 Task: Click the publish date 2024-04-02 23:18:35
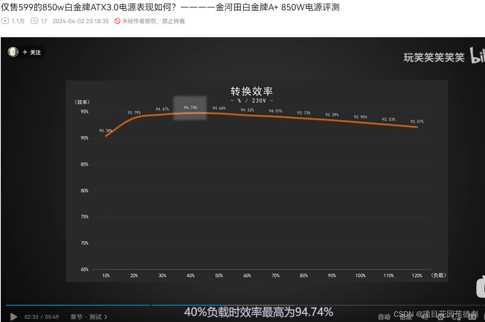(80, 21)
